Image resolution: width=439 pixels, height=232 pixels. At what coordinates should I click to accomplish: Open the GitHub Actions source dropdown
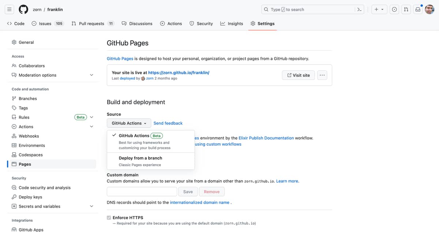click(x=129, y=123)
